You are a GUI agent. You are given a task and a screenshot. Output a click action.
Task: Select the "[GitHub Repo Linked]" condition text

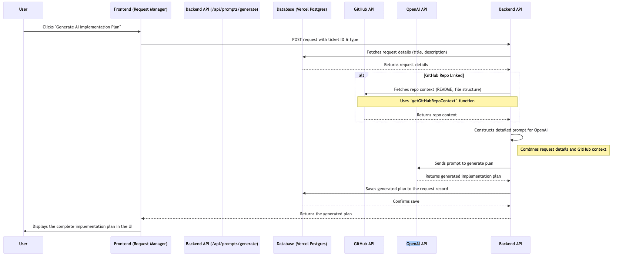pos(444,75)
